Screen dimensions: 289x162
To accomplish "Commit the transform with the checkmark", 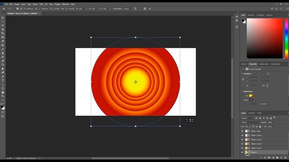I will (149, 9).
